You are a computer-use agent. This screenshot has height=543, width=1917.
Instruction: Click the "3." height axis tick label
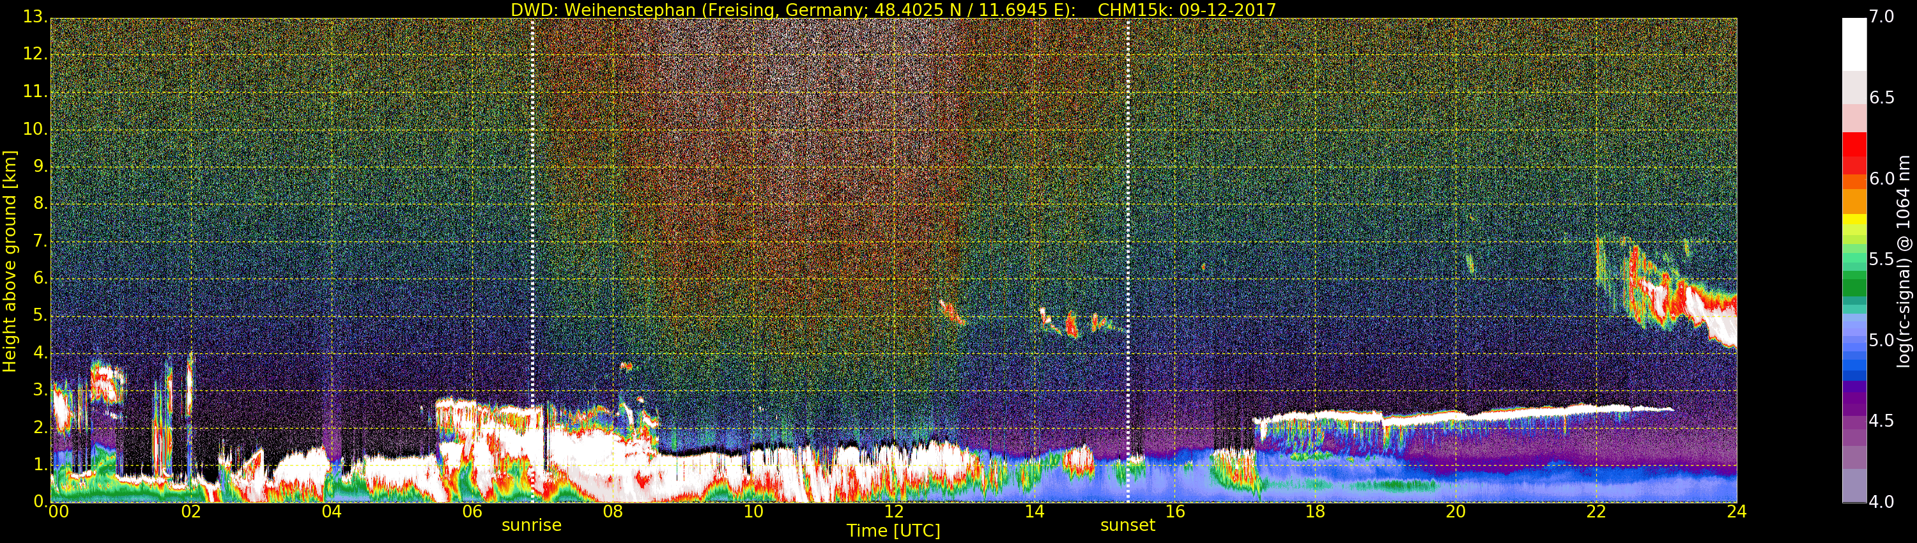coord(40,389)
